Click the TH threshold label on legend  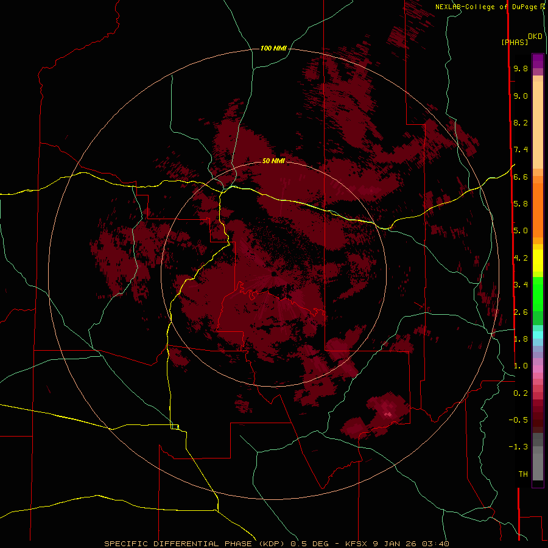pos(523,474)
